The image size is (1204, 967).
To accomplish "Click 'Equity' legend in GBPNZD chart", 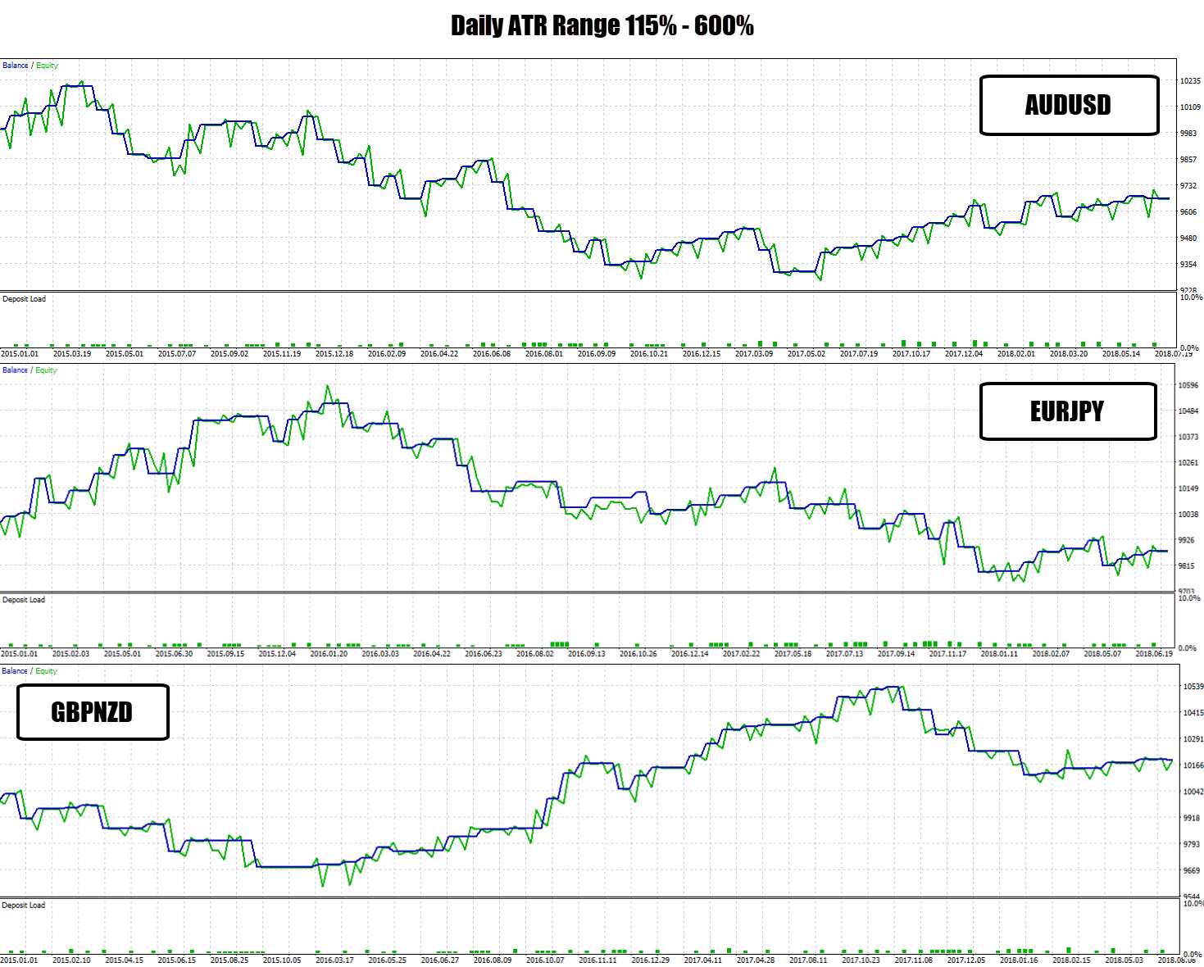I will click(x=47, y=671).
